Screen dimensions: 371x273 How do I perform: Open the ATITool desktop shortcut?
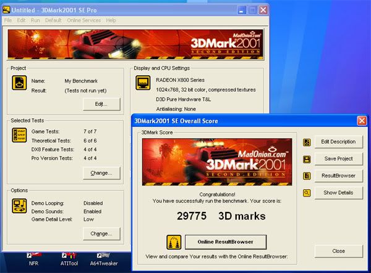point(69,259)
